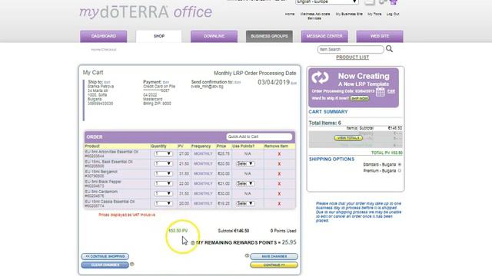This screenshot has height=276, width=492.
Task: Open the Message Center tab
Action: 324,36
